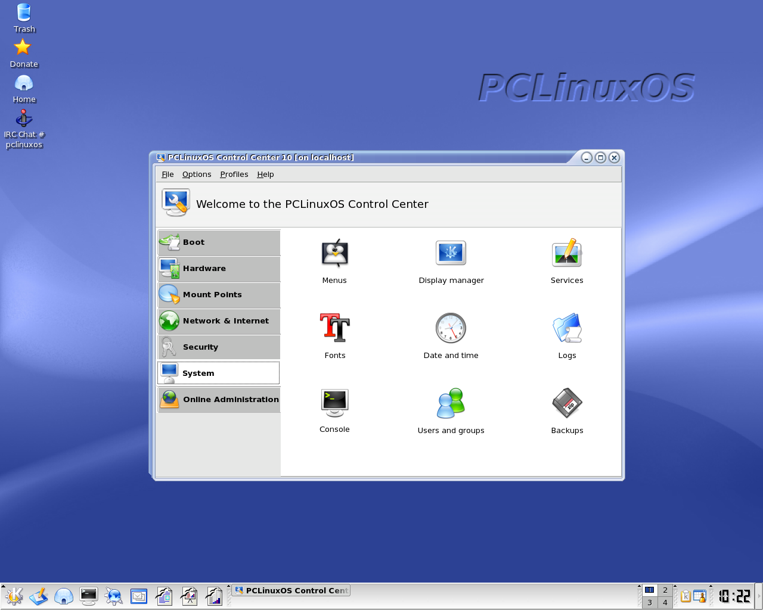Launch the terminal from the taskbar

point(89,596)
